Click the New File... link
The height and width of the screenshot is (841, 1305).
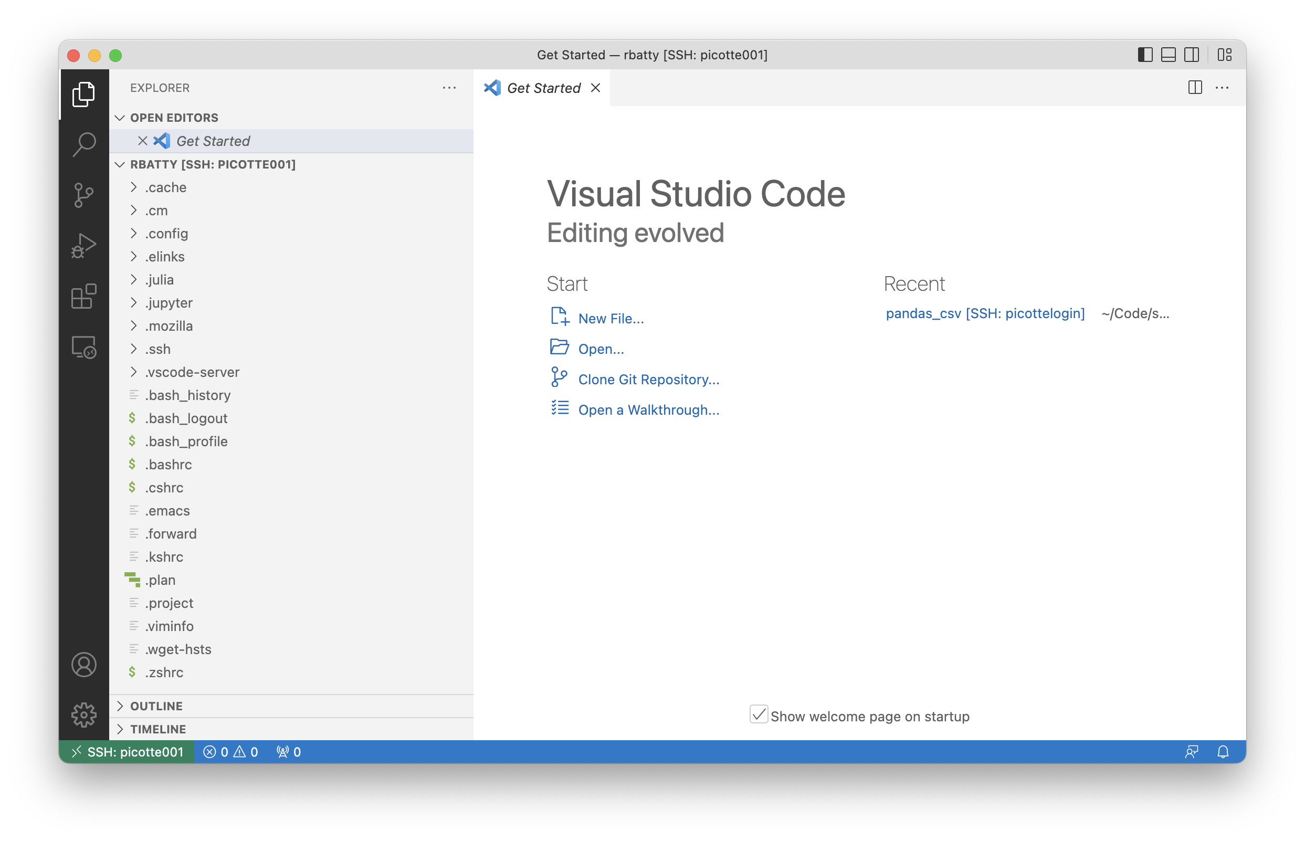[x=611, y=318]
